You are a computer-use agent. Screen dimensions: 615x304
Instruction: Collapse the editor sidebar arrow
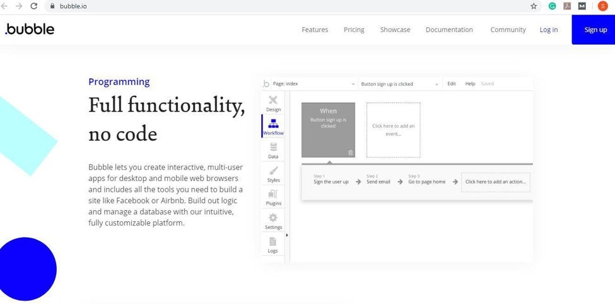[x=287, y=235]
